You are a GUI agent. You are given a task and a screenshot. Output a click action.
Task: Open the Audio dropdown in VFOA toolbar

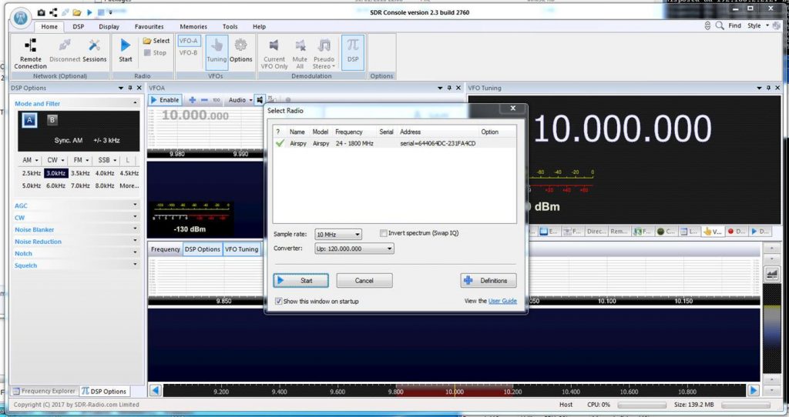(x=240, y=100)
